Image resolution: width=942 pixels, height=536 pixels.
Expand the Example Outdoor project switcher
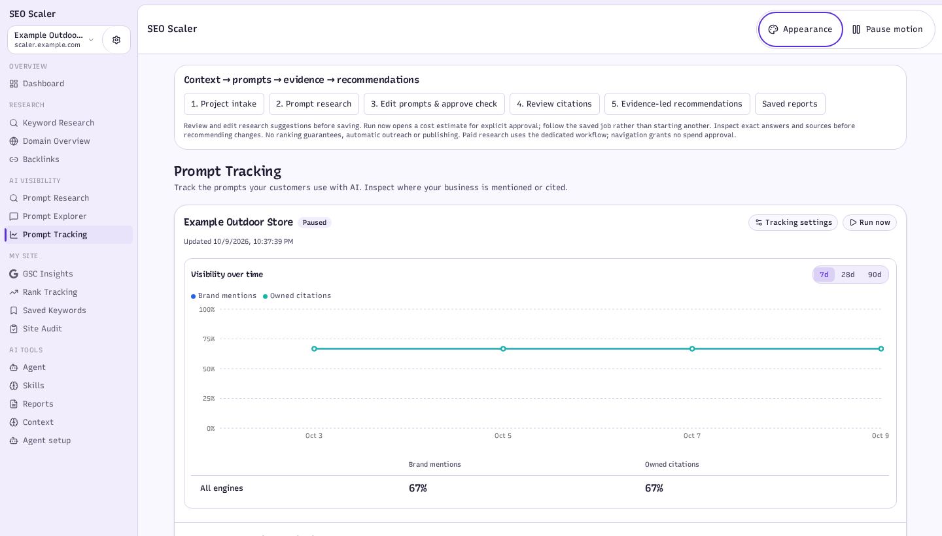point(55,40)
